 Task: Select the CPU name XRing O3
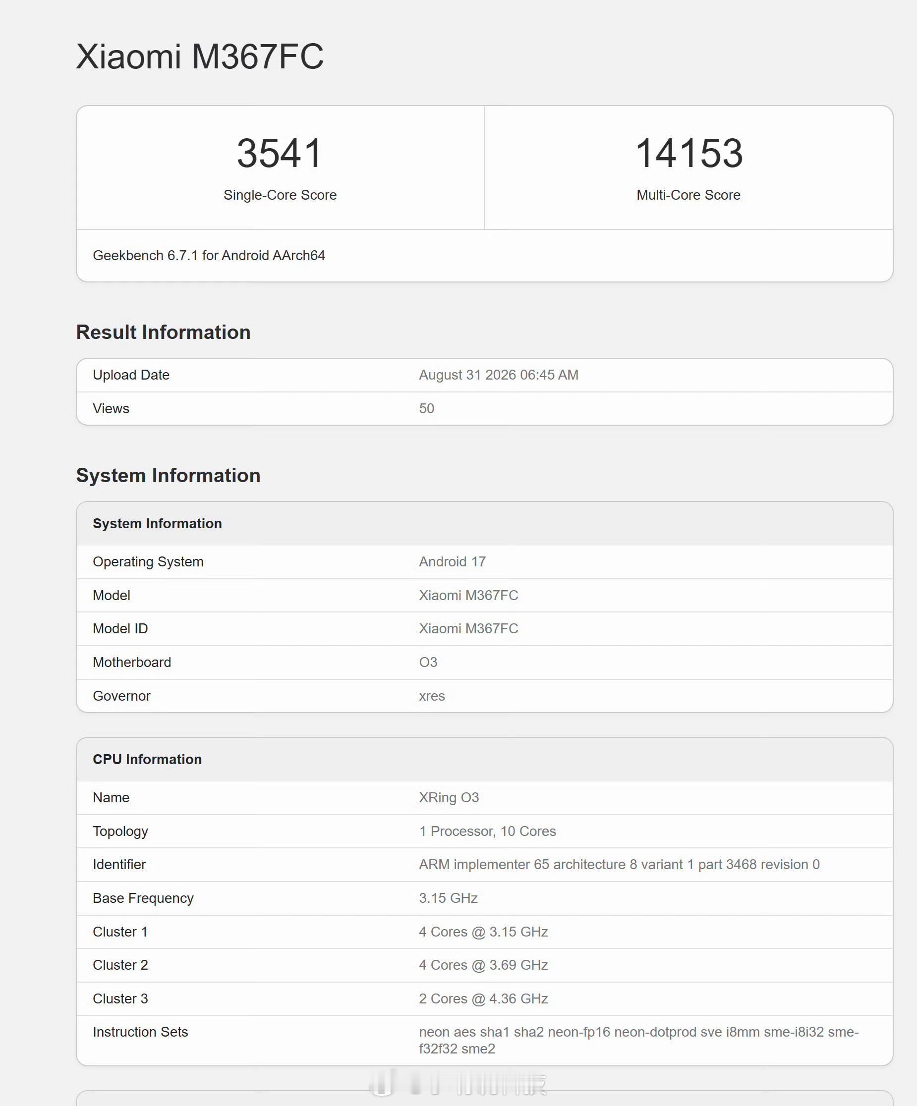[449, 798]
